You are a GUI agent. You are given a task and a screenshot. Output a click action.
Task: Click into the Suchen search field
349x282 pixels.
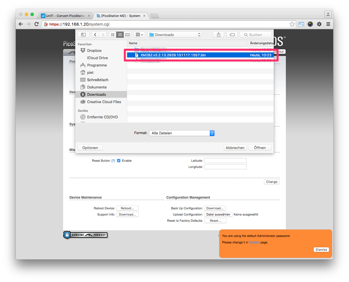coord(256,35)
